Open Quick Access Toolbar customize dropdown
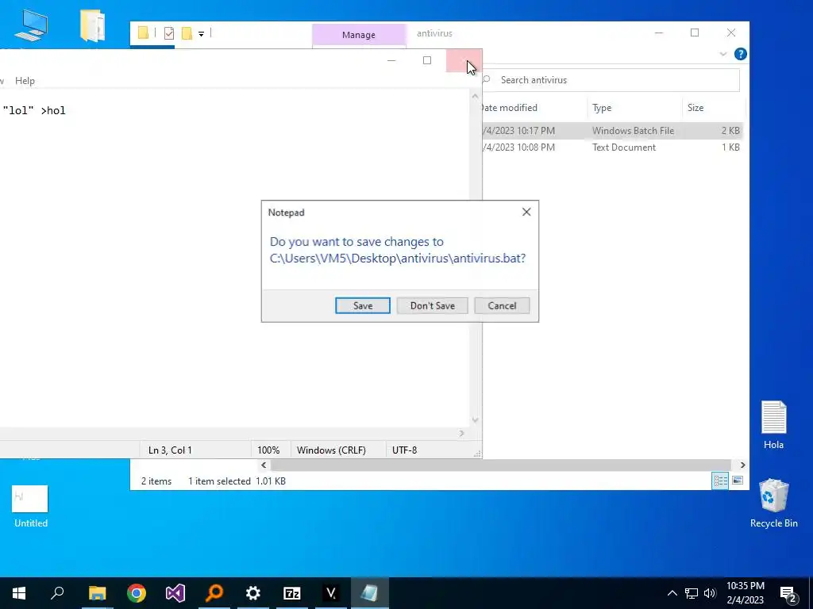 pyautogui.click(x=201, y=34)
